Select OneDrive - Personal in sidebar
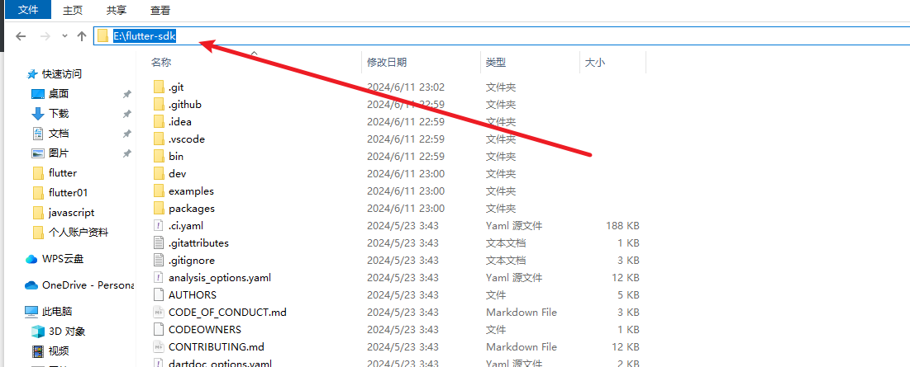Screen dimensions: 910x367 (x=87, y=285)
